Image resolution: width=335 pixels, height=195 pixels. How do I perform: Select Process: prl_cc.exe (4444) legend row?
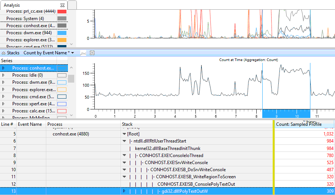(31, 11)
